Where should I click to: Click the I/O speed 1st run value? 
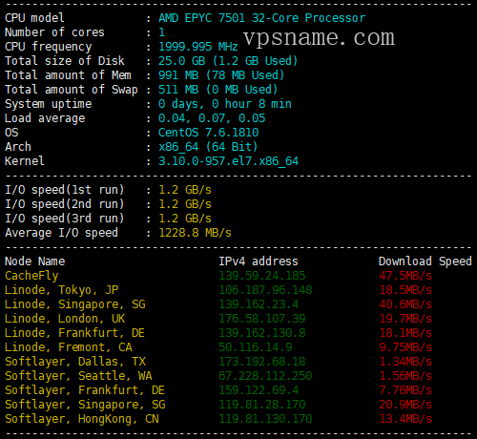point(185,190)
